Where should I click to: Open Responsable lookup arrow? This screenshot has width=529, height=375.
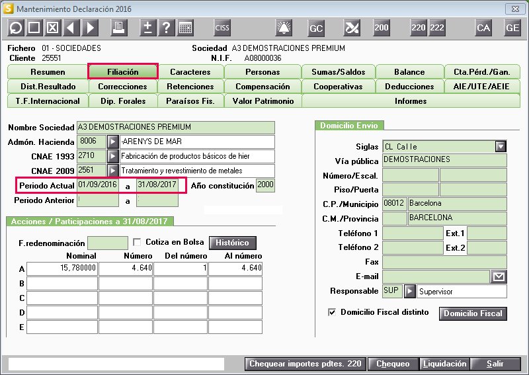409,291
